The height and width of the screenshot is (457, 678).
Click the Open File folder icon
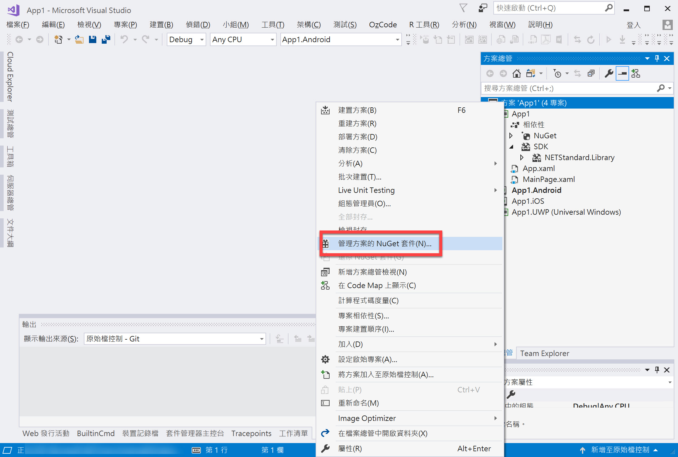point(79,39)
